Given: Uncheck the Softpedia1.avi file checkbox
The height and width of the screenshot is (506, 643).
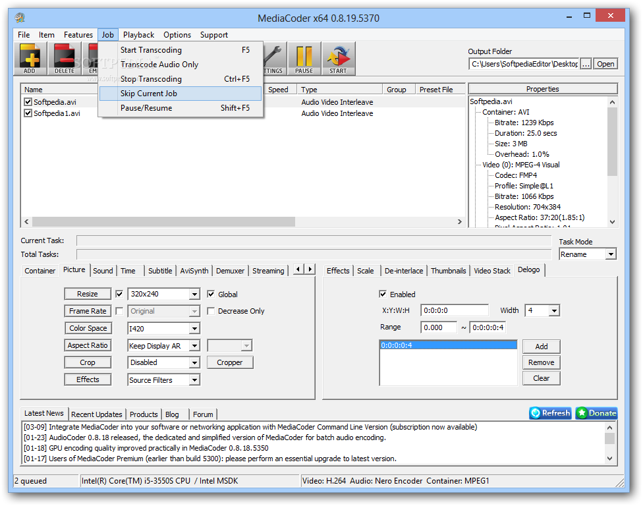Looking at the screenshot, I should [28, 113].
